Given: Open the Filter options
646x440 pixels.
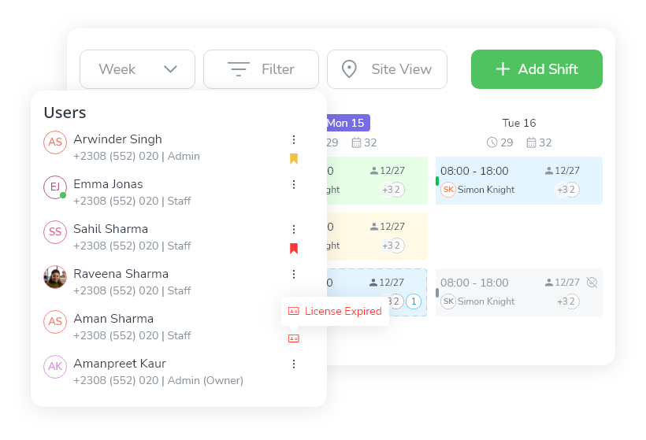Looking at the screenshot, I should (x=261, y=69).
